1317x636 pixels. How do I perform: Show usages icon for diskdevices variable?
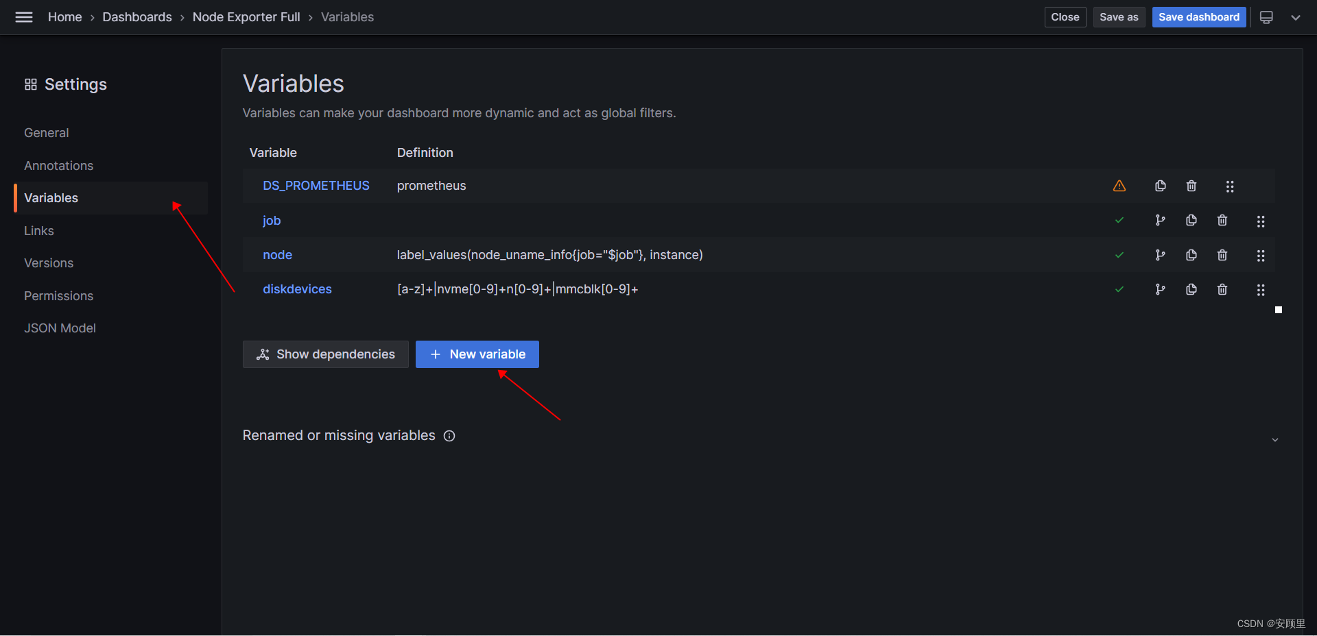(x=1160, y=289)
